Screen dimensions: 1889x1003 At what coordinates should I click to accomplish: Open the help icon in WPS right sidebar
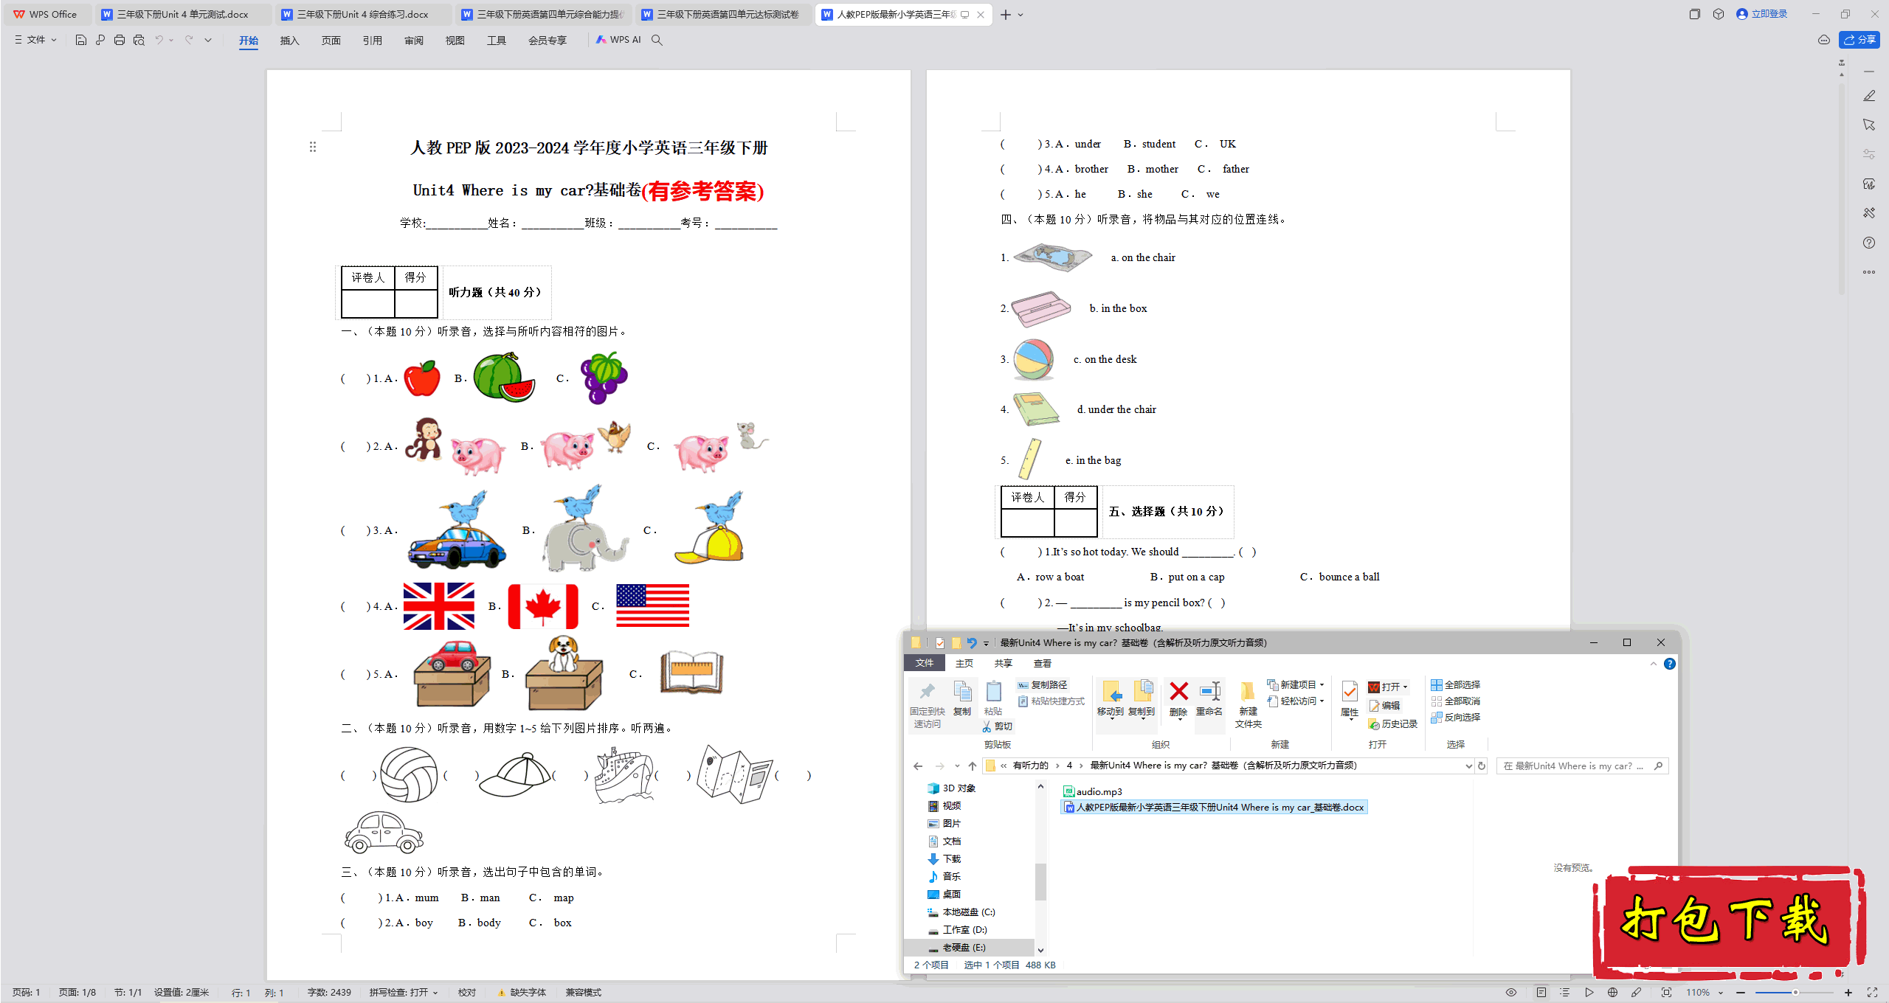1869,243
